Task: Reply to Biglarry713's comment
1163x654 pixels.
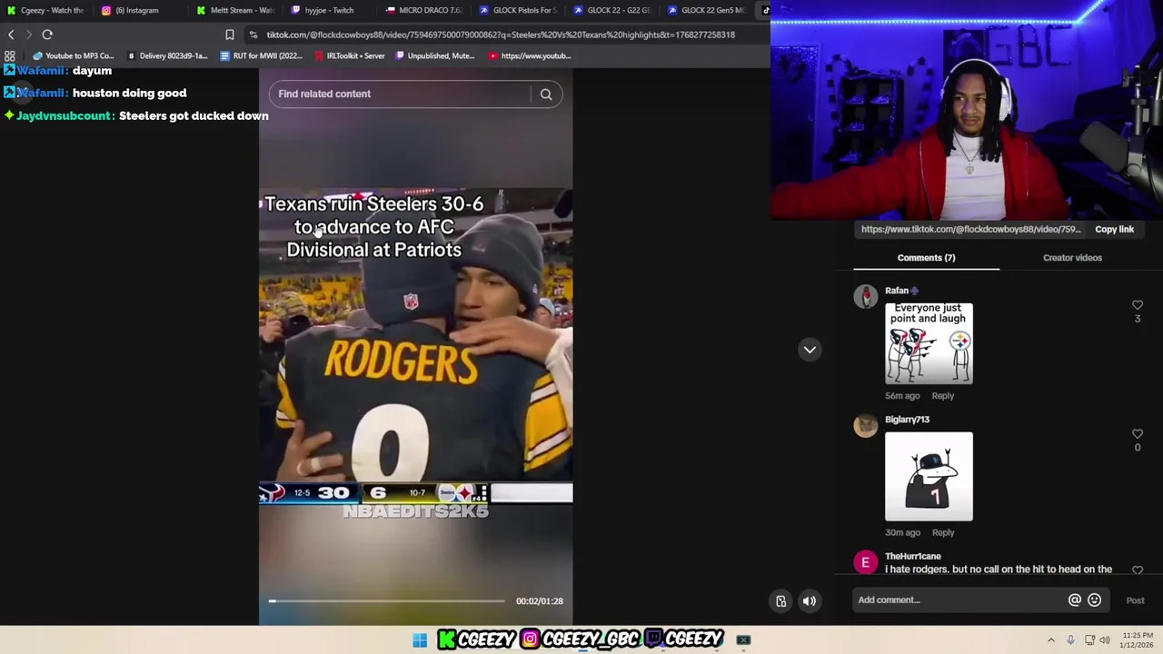Action: 942,533
